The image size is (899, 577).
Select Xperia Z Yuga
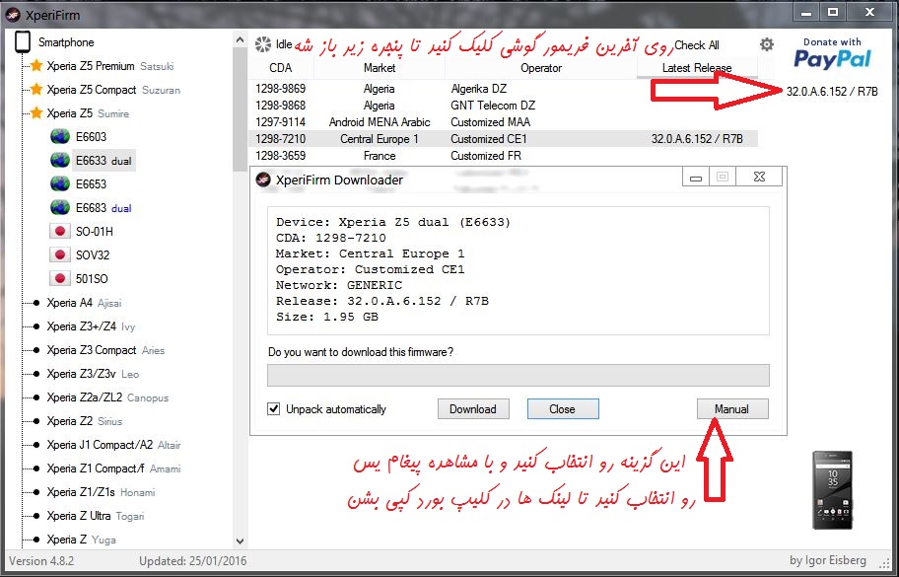click(82, 540)
